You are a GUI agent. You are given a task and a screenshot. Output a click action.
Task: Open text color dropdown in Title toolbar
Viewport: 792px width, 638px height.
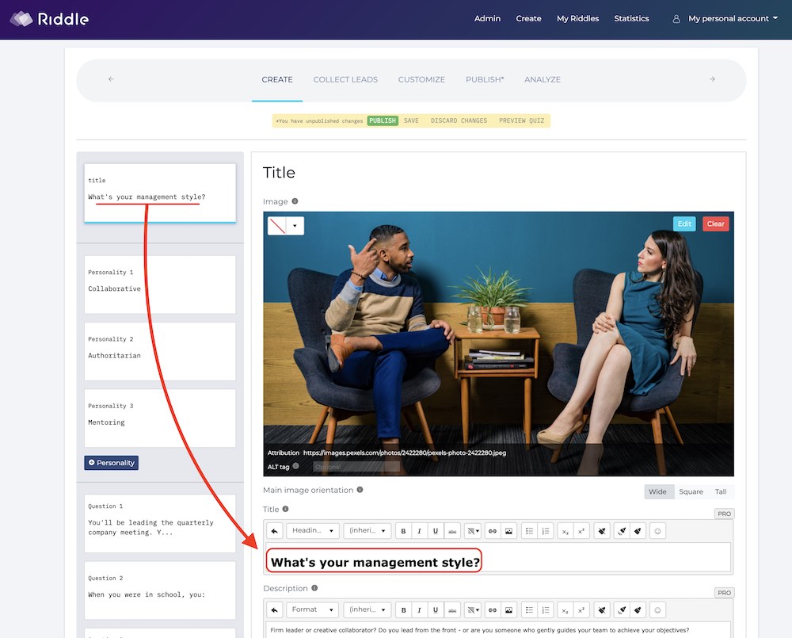(x=474, y=531)
